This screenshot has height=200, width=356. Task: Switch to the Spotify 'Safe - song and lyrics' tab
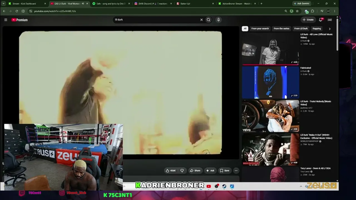(x=111, y=4)
